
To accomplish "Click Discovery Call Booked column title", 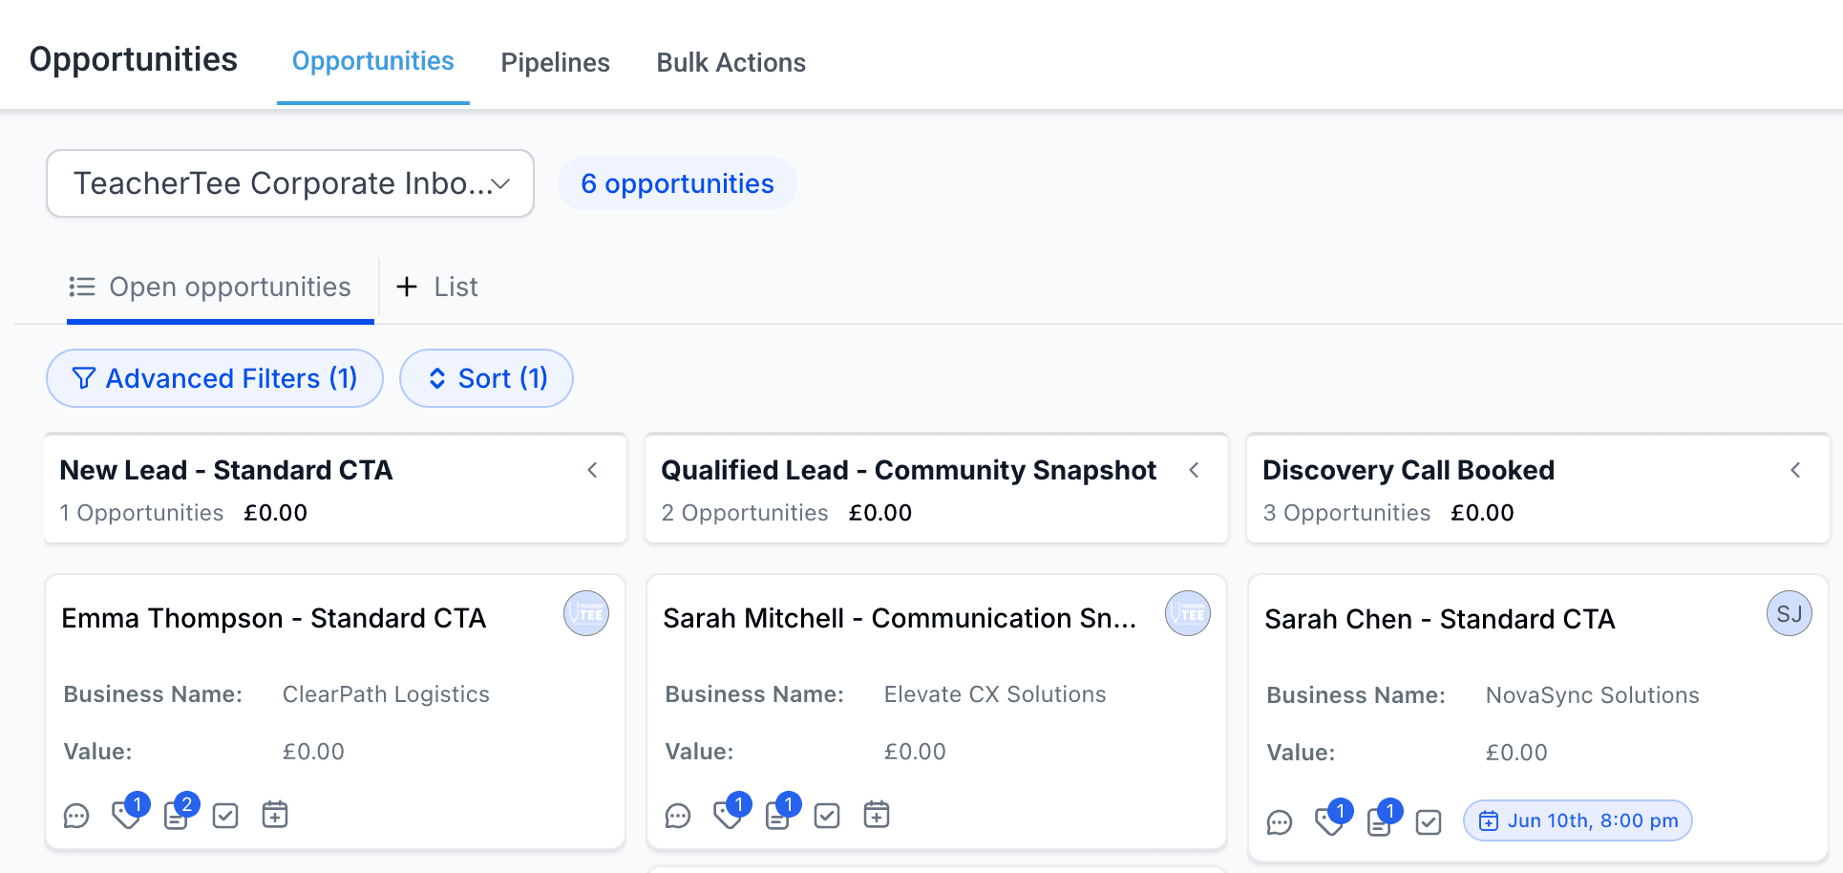I will 1409,470.
